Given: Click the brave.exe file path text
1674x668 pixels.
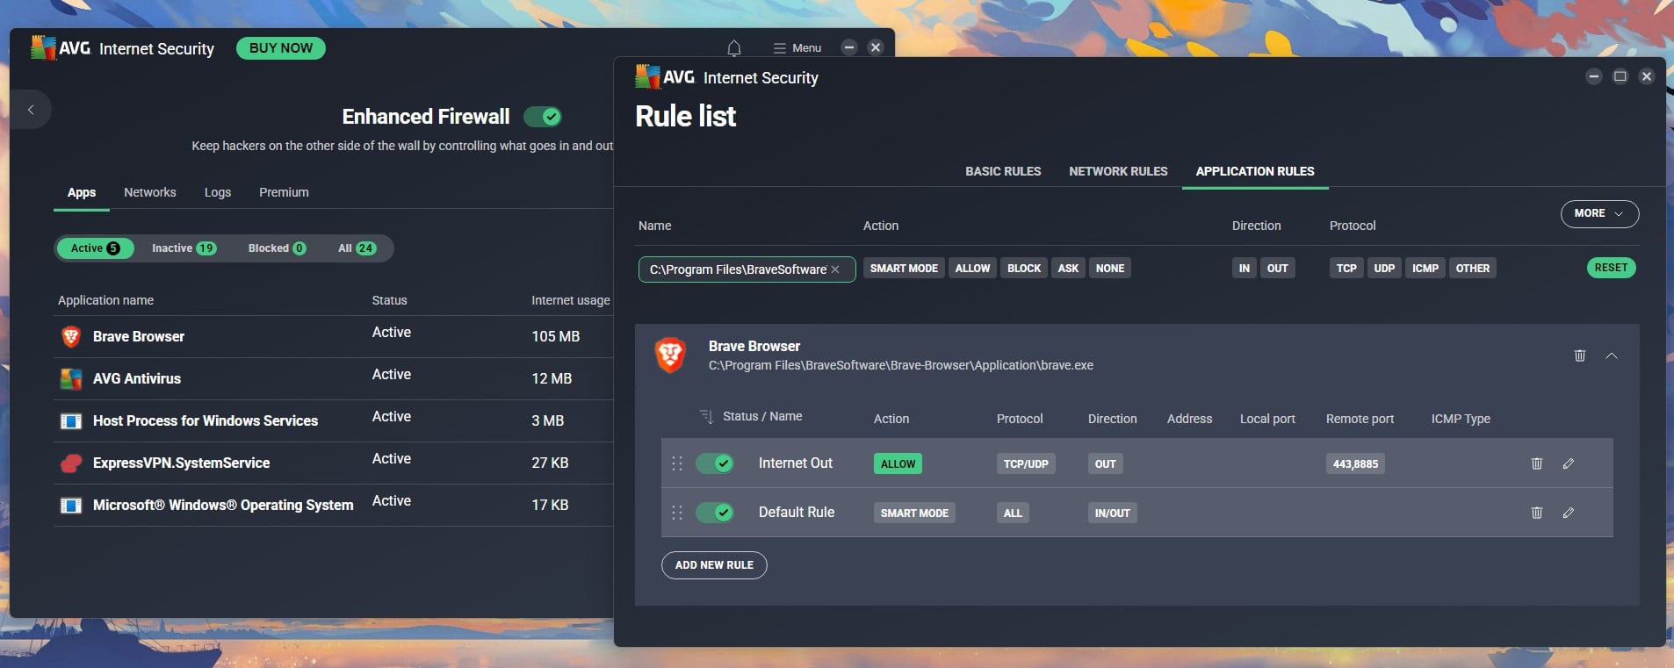Looking at the screenshot, I should point(901,365).
